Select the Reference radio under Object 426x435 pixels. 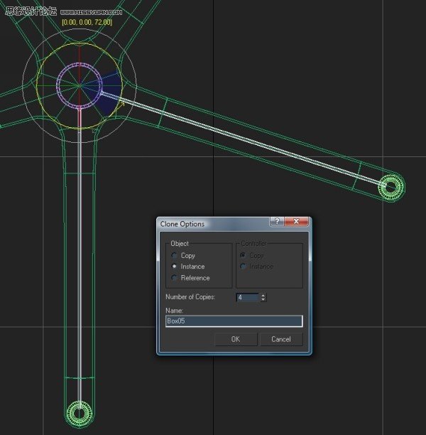pos(174,278)
